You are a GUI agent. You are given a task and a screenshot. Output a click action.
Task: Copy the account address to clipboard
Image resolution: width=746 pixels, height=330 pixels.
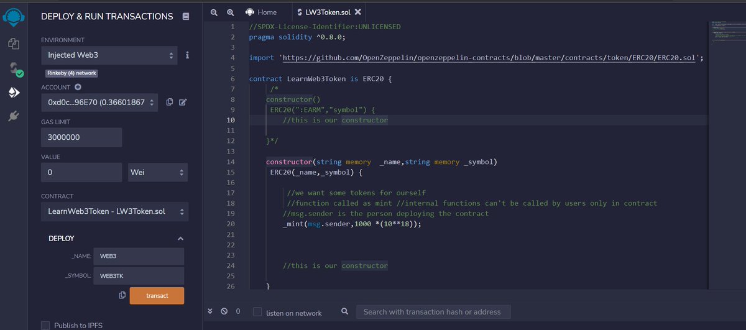[169, 102]
